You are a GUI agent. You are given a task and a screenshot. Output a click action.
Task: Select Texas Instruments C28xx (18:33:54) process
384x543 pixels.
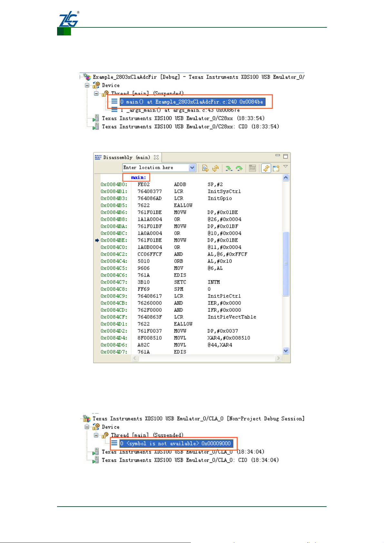click(x=183, y=118)
